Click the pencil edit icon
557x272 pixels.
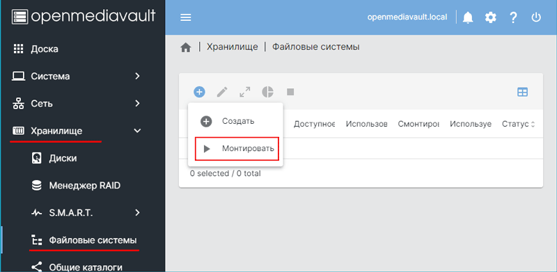tap(222, 92)
